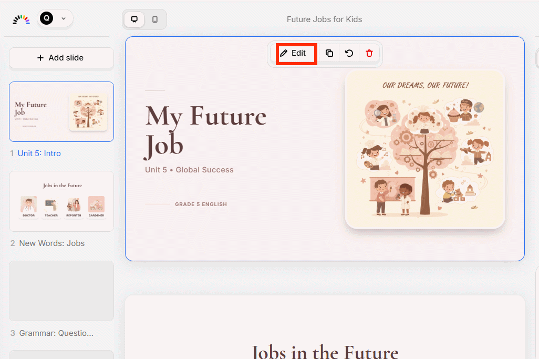
Task: Click the Add slide button
Action: (x=61, y=58)
